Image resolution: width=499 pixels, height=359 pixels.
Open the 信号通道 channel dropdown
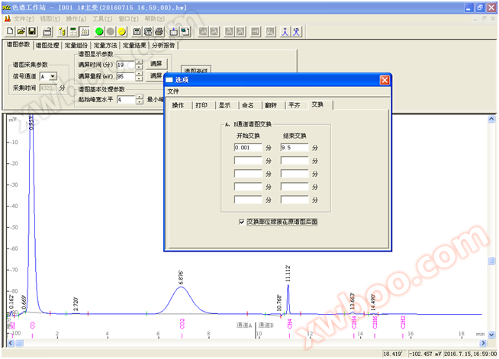coord(53,76)
